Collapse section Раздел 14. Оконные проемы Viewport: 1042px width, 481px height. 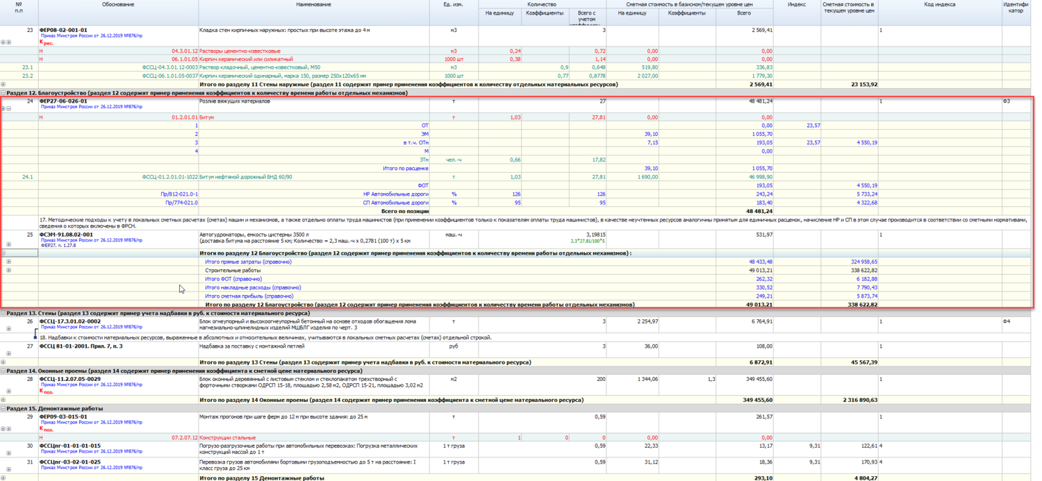(x=3, y=371)
